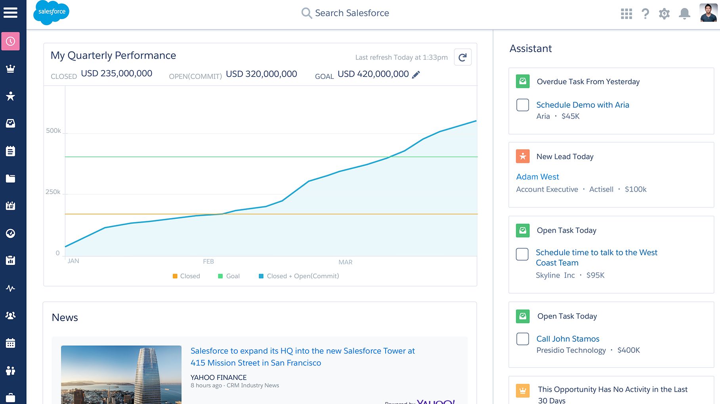Open Opportunities crown icon in sidebar

click(x=10, y=69)
